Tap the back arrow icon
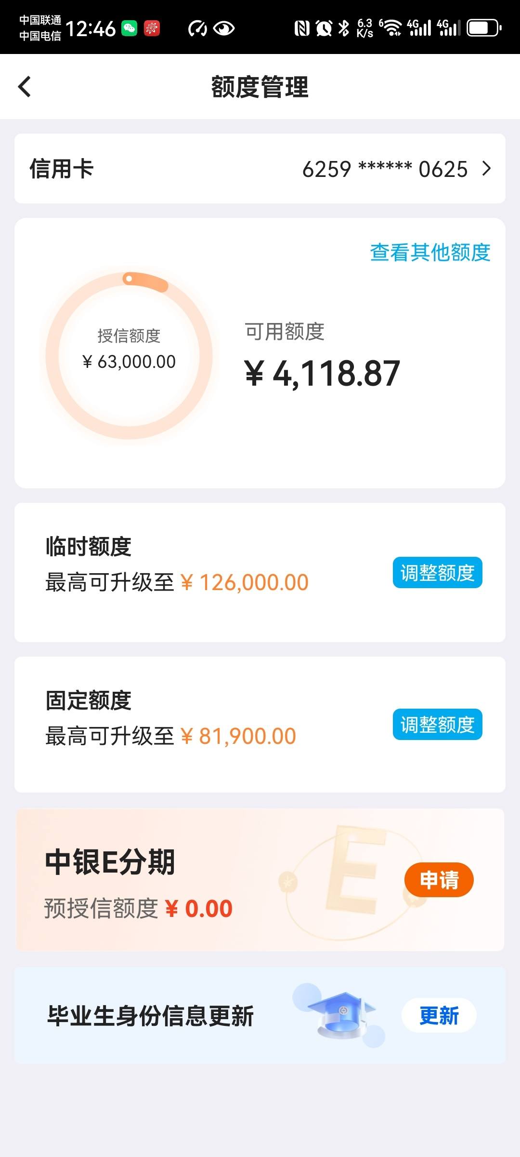This screenshot has width=520, height=1157. (25, 87)
